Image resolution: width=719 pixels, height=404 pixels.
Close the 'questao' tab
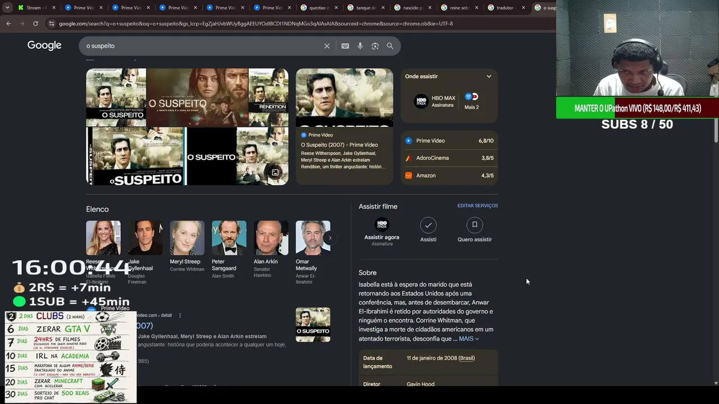[335, 8]
